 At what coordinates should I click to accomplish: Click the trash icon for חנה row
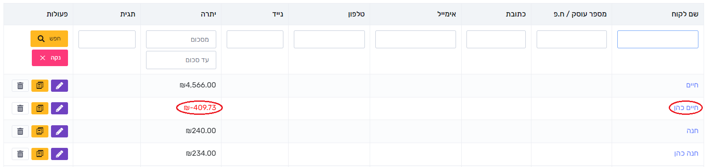[20, 131]
